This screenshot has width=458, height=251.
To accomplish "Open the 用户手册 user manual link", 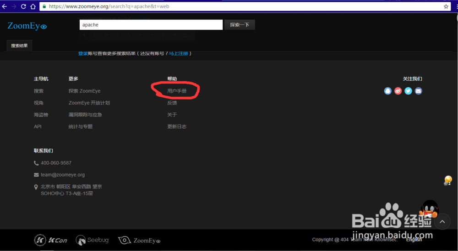I will click(x=177, y=91).
